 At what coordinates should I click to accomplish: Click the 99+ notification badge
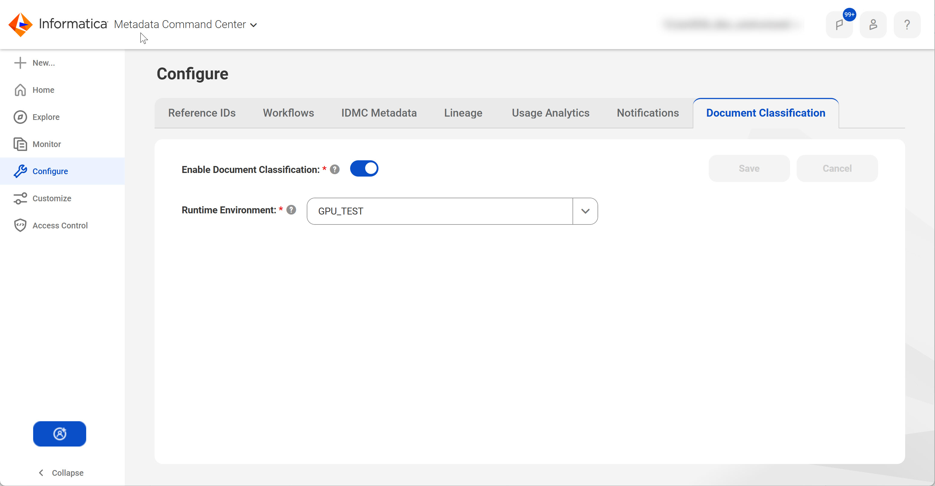(849, 14)
